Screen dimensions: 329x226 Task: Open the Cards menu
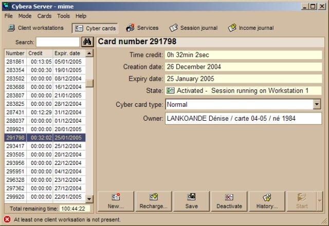pyautogui.click(x=44, y=16)
